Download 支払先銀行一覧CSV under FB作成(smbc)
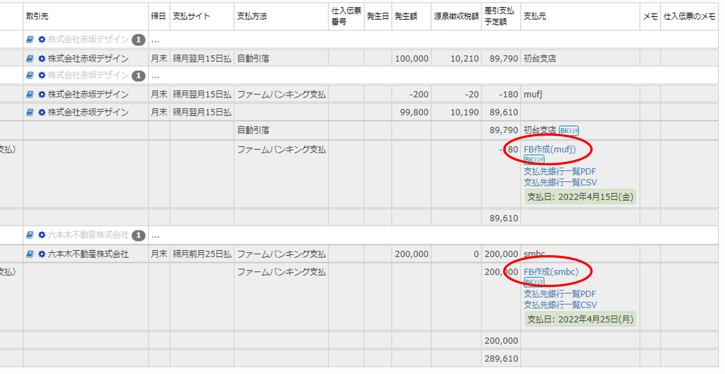This screenshot has width=725, height=374. (560, 305)
